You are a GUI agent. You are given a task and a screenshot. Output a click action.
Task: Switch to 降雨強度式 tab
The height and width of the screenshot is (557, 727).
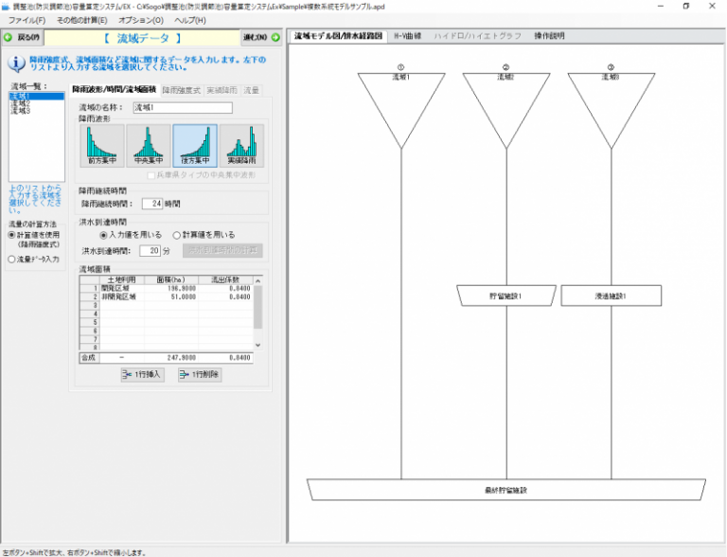[x=182, y=91]
